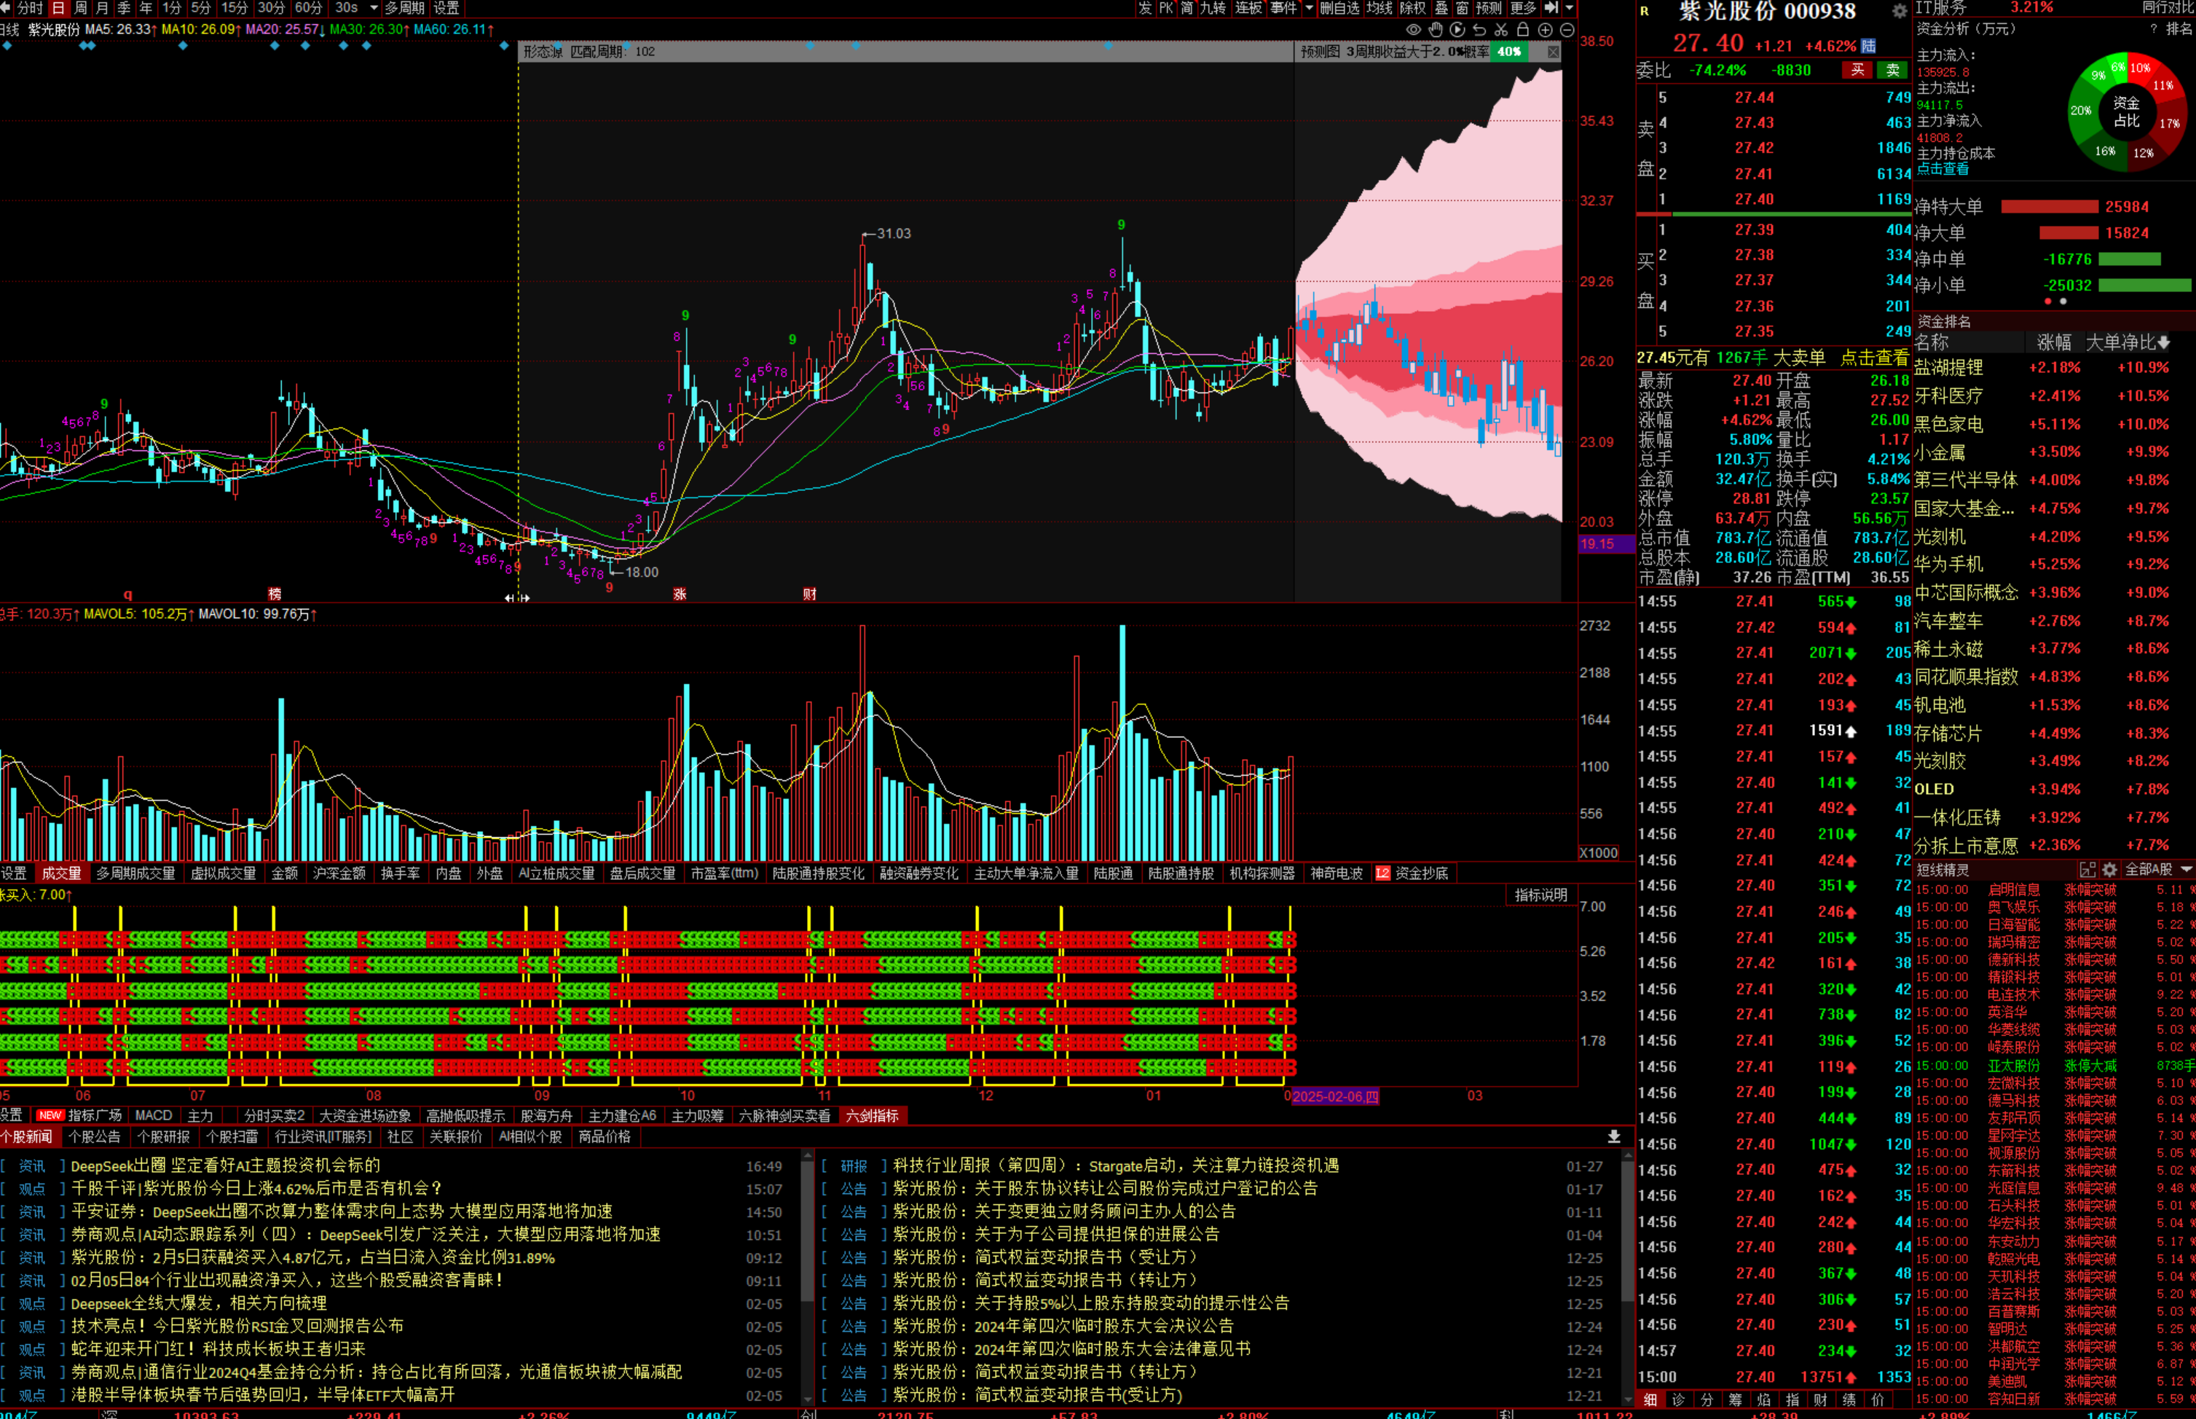Click the download icon in the news panel
The width and height of the screenshot is (2196, 1419).
[1614, 1137]
